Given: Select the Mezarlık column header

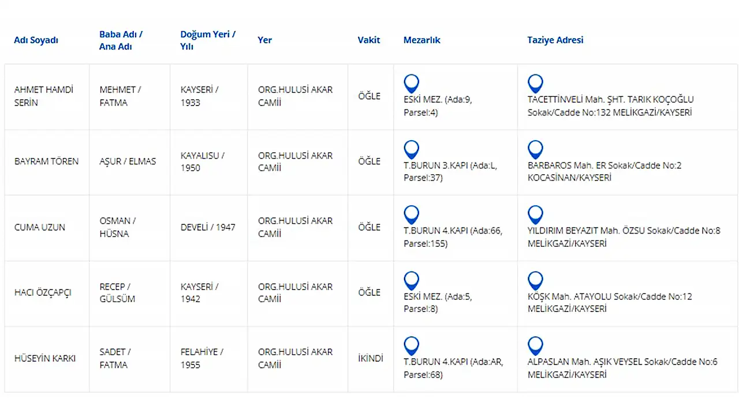Looking at the screenshot, I should pos(422,40).
